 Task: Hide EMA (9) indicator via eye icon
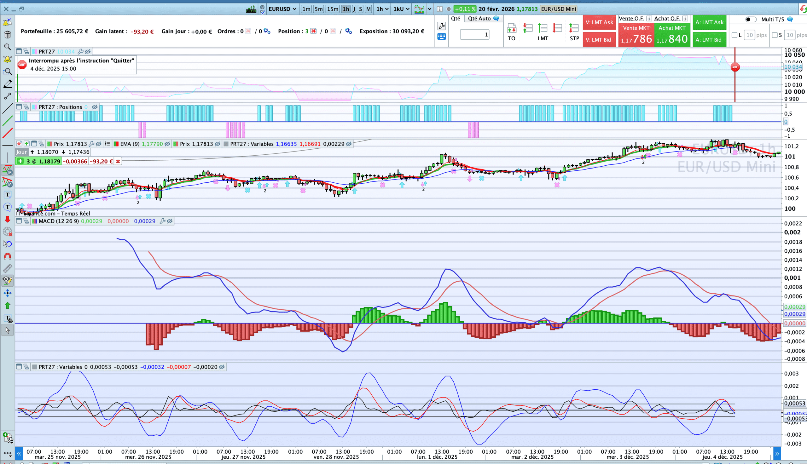point(167,144)
